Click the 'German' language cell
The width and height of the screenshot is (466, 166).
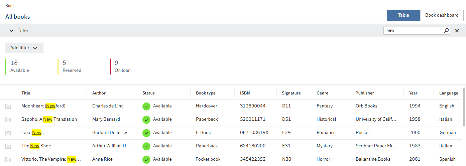click(448, 133)
